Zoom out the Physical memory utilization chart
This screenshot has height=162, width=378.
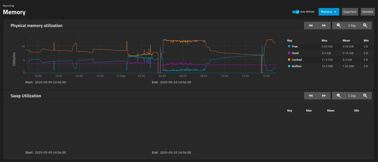click(339, 26)
